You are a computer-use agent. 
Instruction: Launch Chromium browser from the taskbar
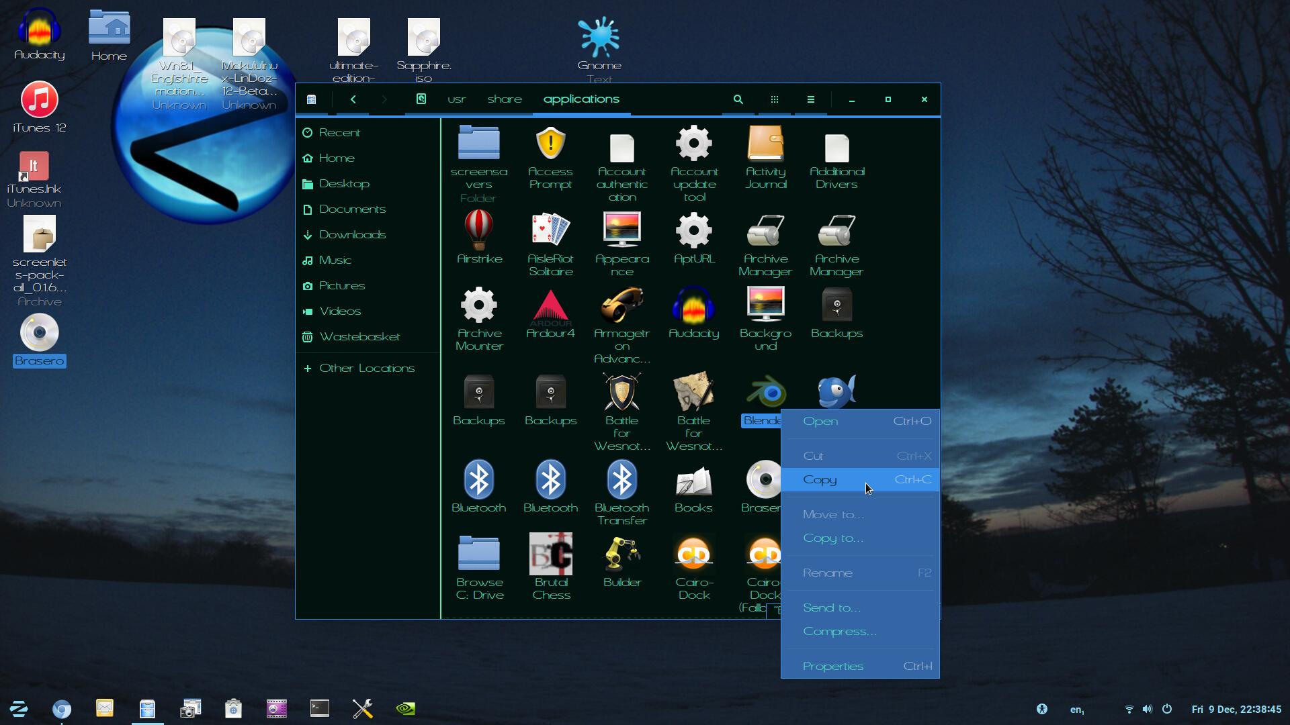pyautogui.click(x=62, y=708)
